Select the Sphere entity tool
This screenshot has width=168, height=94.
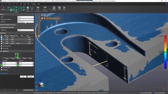click(x=16, y=10)
